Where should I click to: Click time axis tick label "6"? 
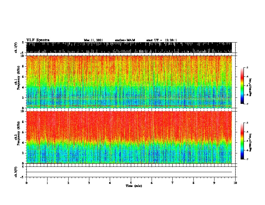pyautogui.click(x=152, y=183)
